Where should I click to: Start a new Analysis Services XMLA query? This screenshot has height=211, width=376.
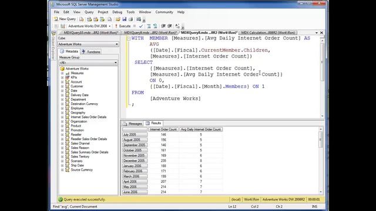pos(102,19)
